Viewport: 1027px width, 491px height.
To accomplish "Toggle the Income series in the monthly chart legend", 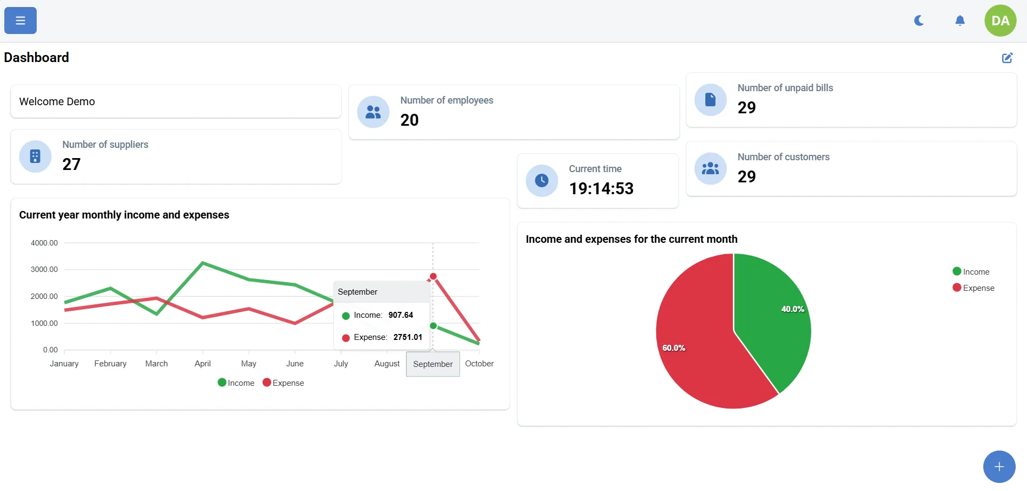I will pyautogui.click(x=236, y=383).
